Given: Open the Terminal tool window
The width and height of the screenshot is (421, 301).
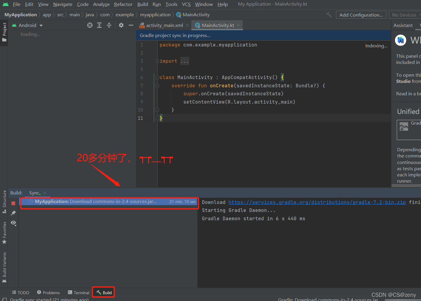Looking at the screenshot, I should pyautogui.click(x=79, y=292).
